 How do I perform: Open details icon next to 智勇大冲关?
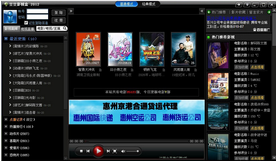pos(100,70)
